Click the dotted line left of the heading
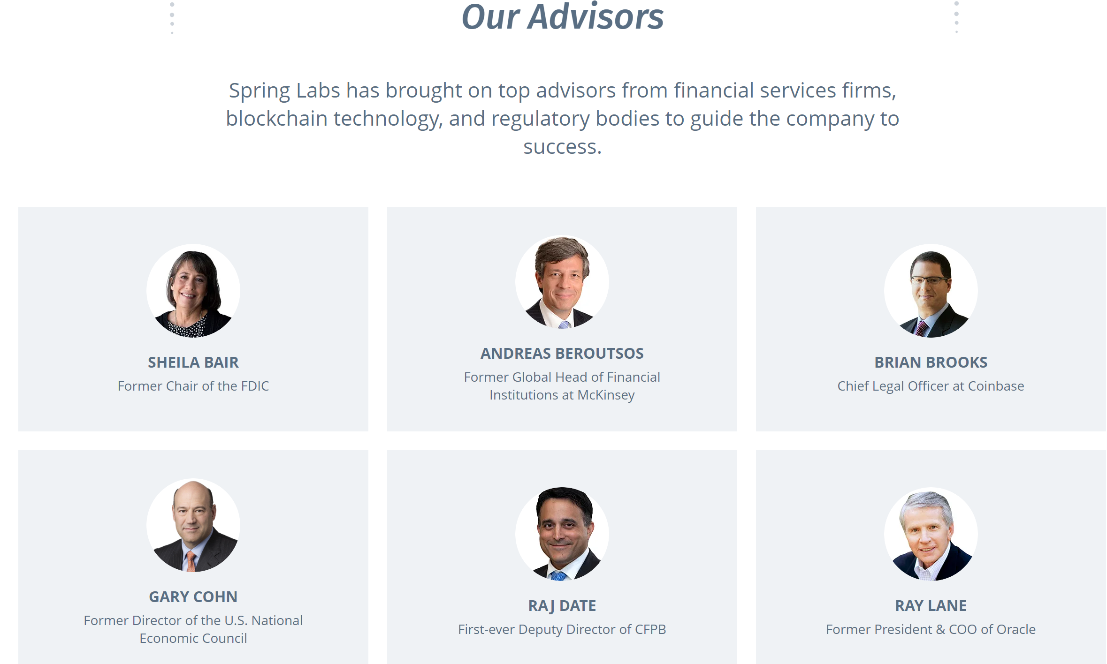 coord(172,18)
